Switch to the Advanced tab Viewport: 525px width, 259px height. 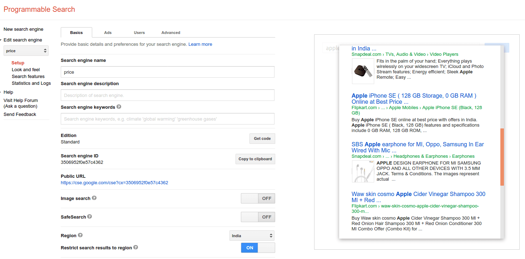170,32
